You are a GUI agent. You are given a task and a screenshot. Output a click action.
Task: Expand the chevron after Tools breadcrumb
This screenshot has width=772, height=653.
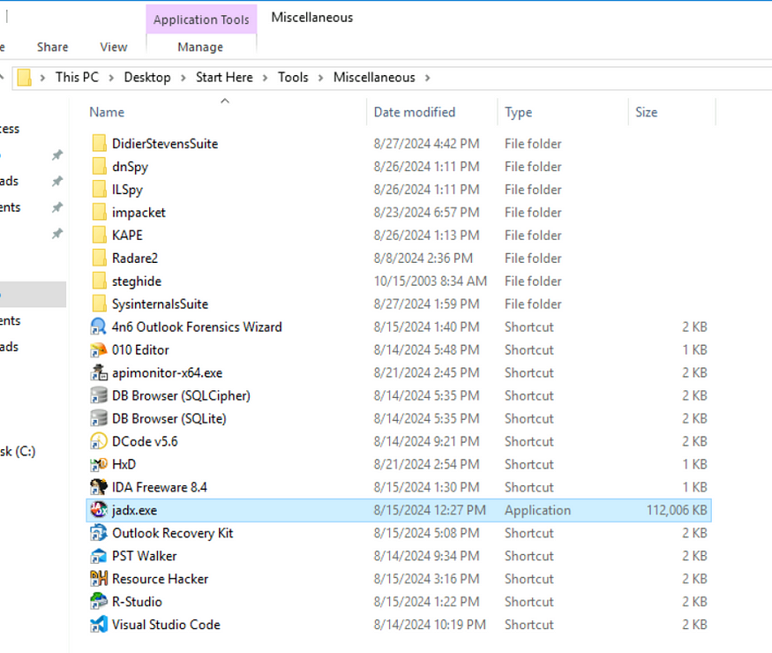[x=320, y=78]
